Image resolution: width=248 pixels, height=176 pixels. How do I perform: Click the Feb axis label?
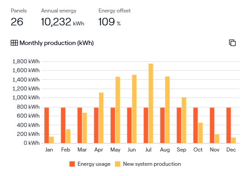(66, 150)
